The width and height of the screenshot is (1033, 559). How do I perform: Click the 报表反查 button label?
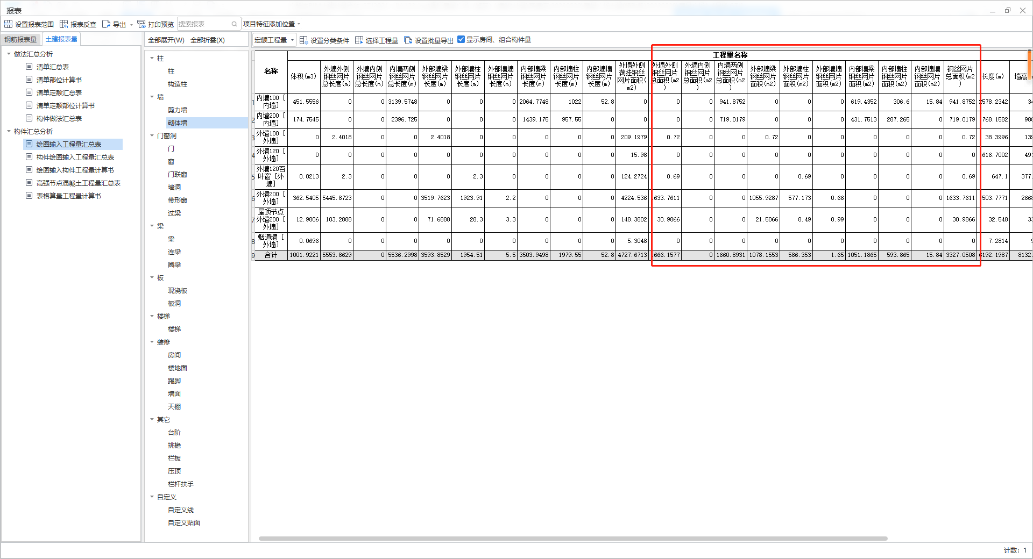pyautogui.click(x=83, y=25)
